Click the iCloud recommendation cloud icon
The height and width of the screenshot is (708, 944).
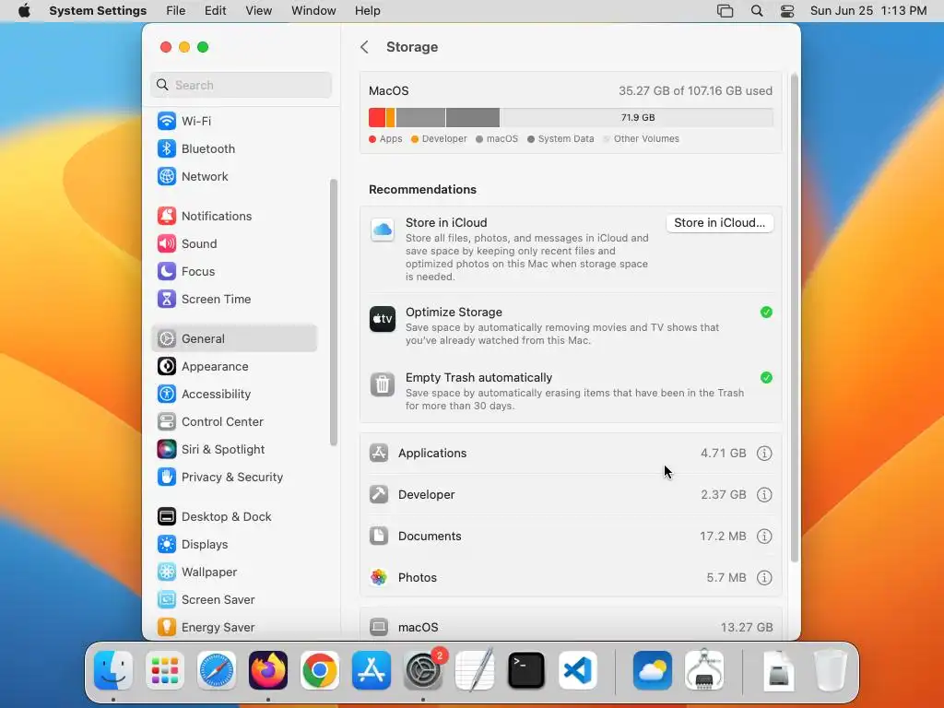[383, 230]
